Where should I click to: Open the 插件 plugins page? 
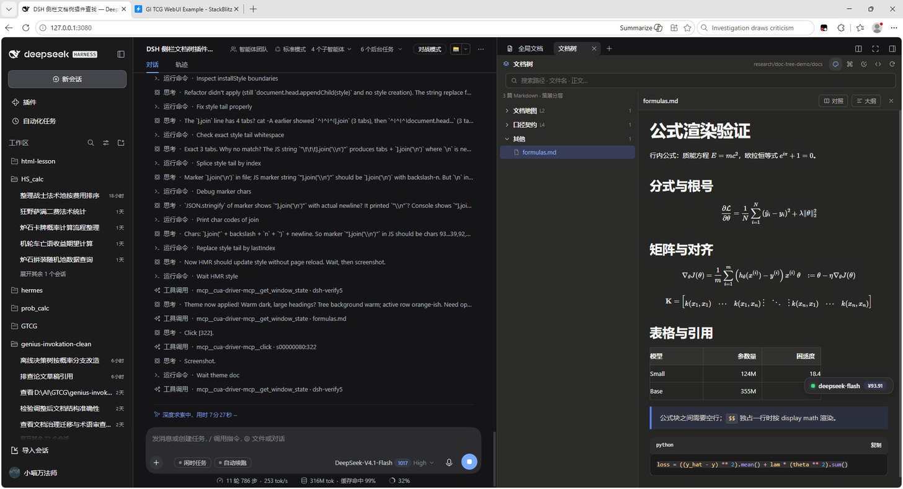tap(67, 102)
